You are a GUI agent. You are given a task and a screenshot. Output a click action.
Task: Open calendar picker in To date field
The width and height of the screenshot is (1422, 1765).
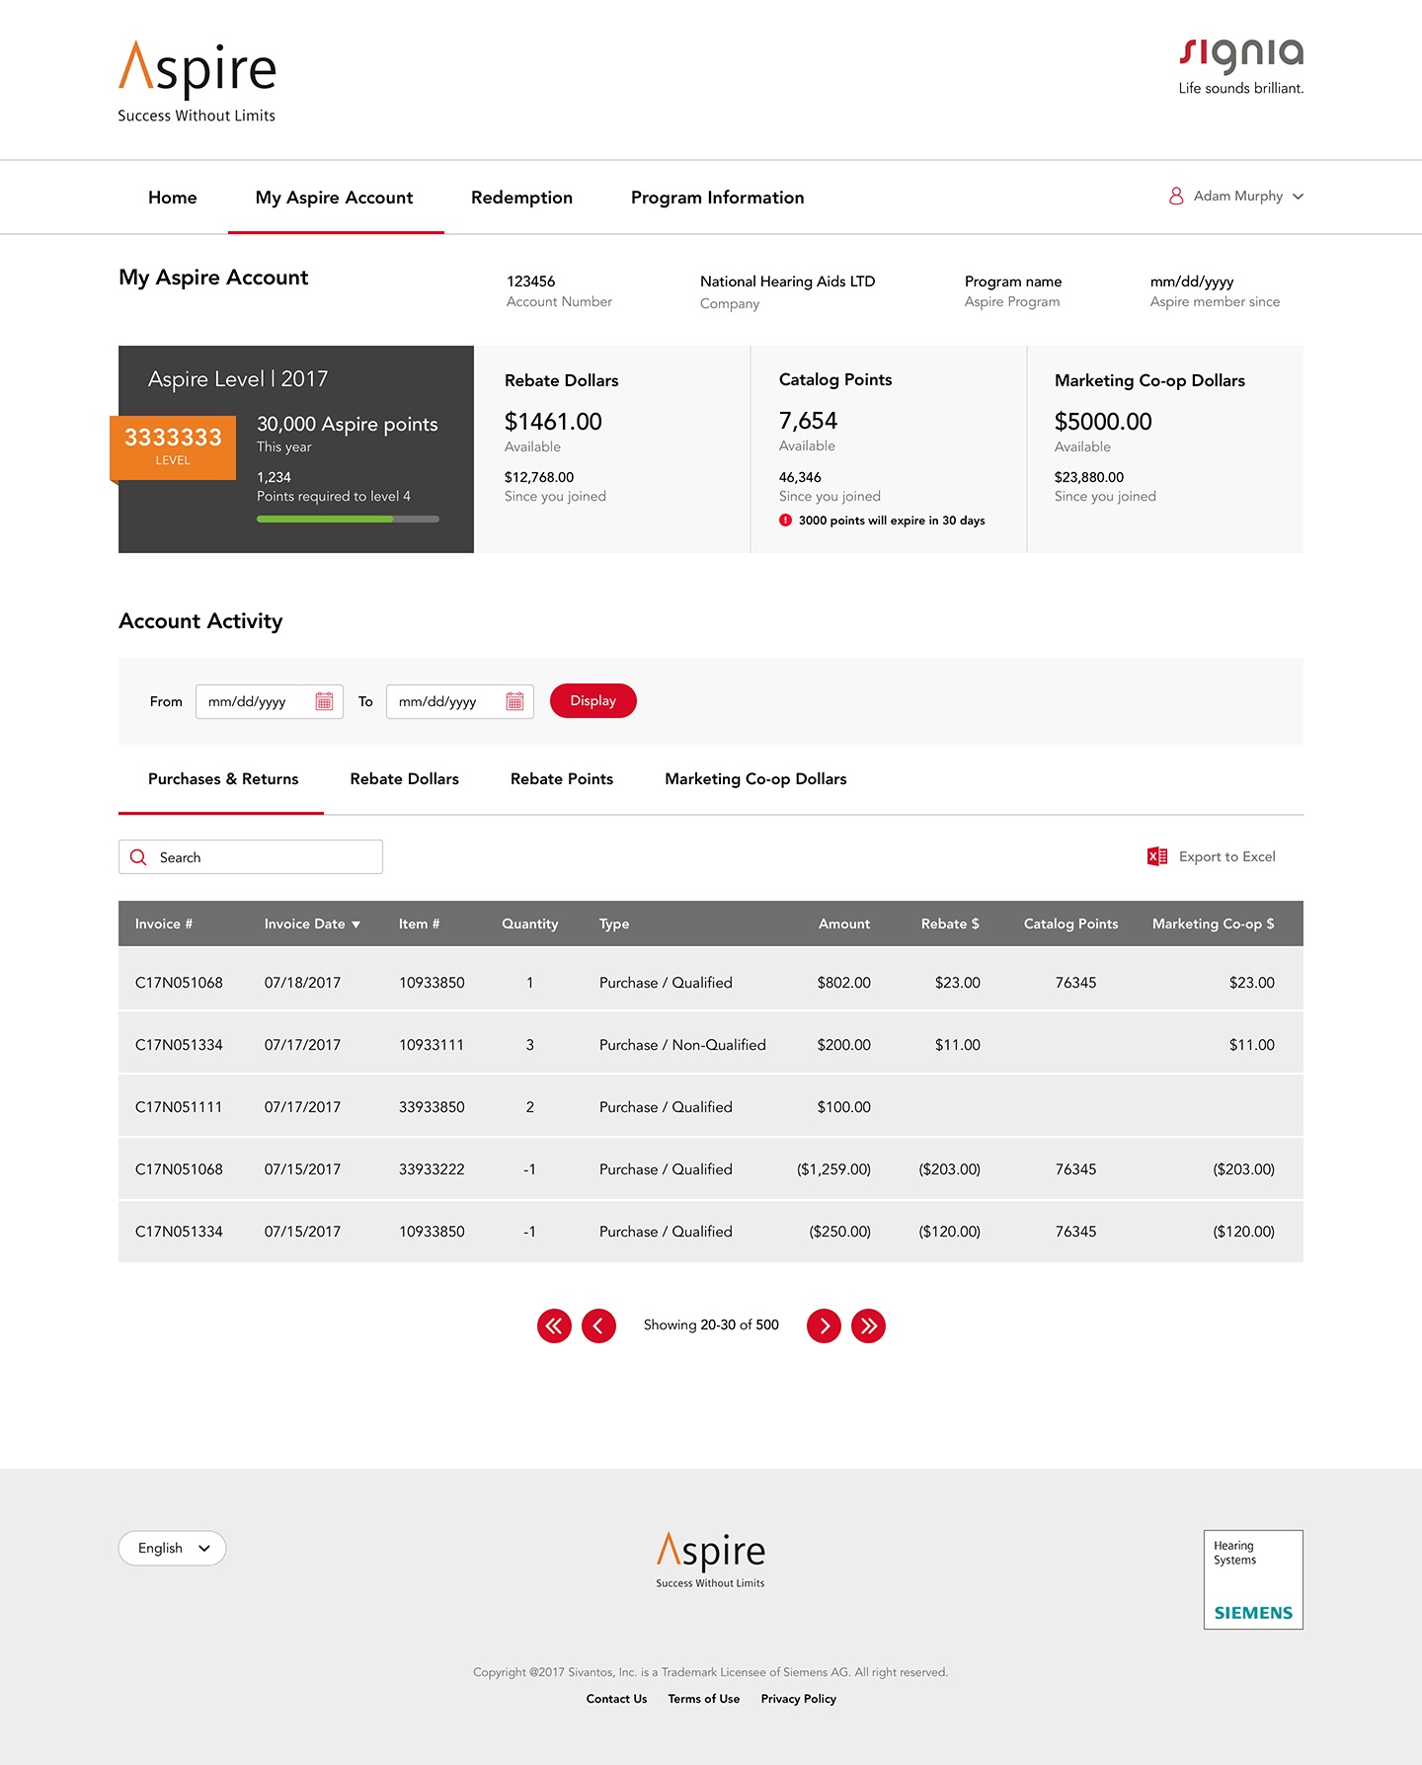(514, 701)
